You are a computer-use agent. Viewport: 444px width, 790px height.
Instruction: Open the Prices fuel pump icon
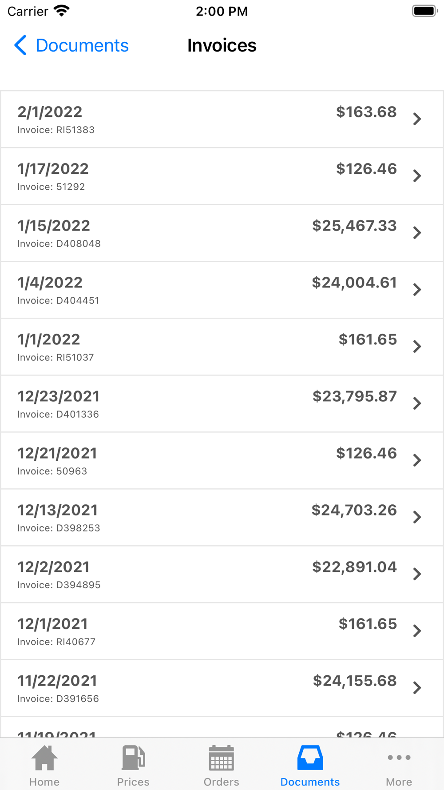(133, 758)
